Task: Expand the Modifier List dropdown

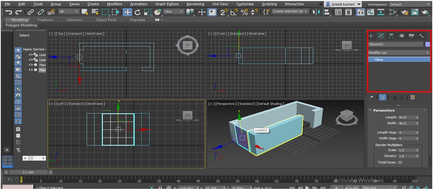Action: (x=399, y=52)
